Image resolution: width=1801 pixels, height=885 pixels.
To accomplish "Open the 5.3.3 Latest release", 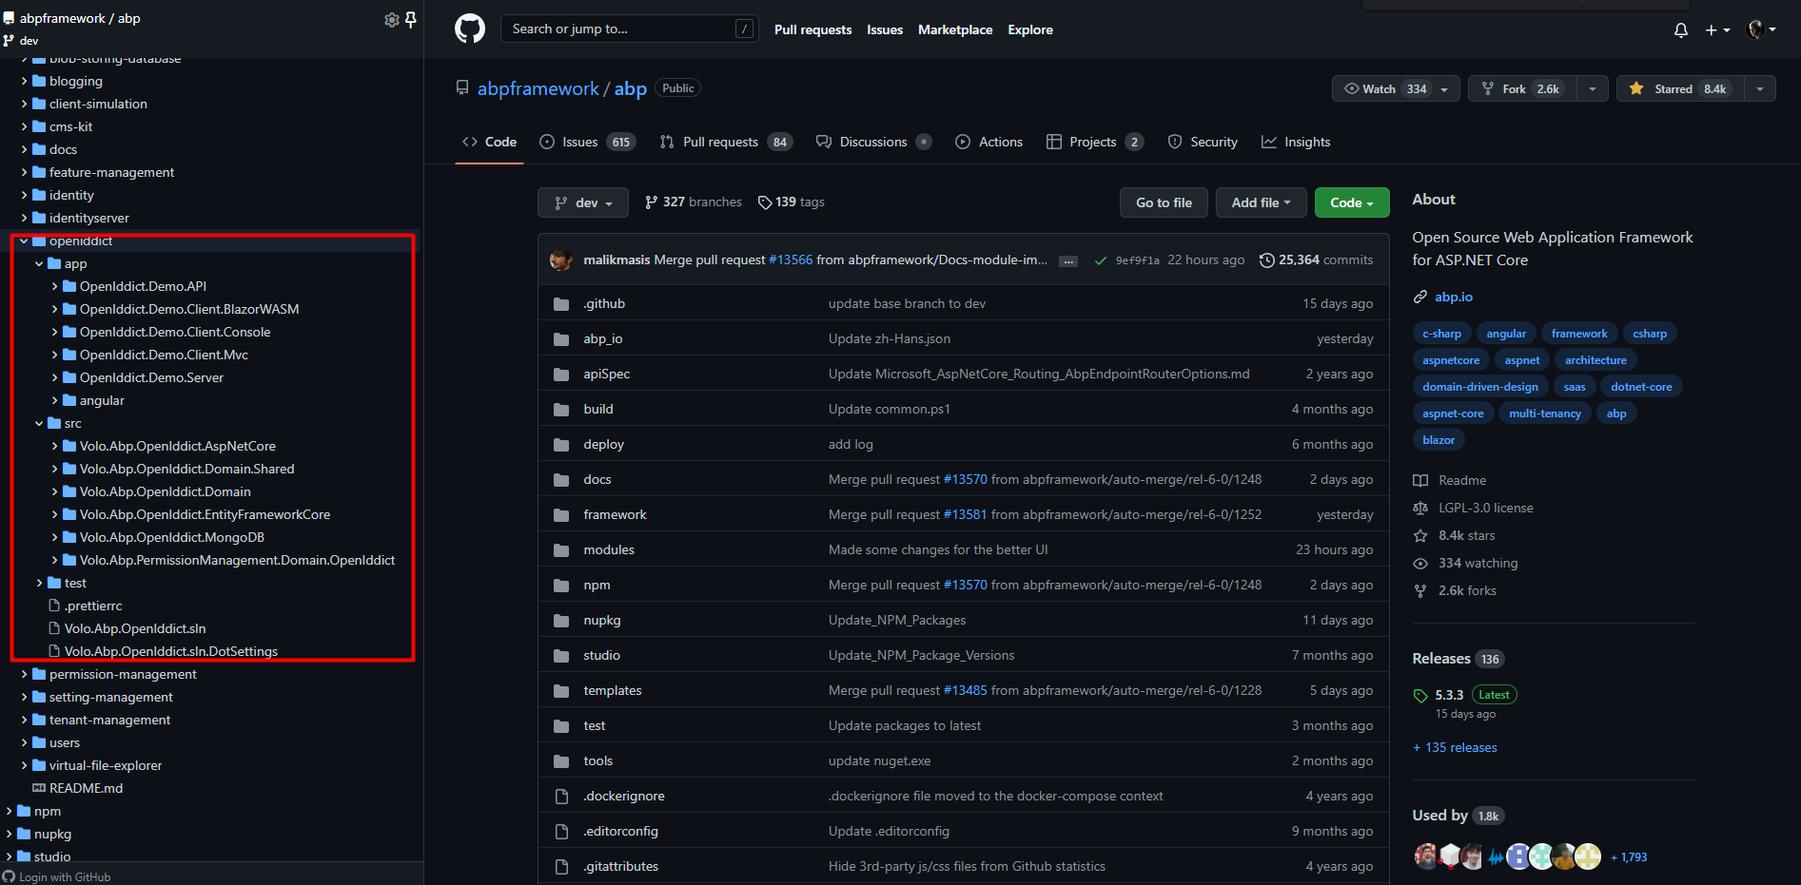I will pos(1465,695).
